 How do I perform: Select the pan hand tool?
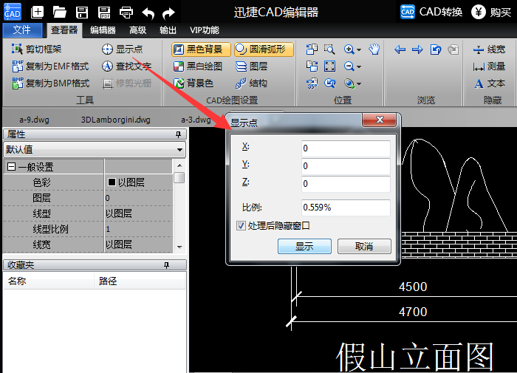click(374, 49)
